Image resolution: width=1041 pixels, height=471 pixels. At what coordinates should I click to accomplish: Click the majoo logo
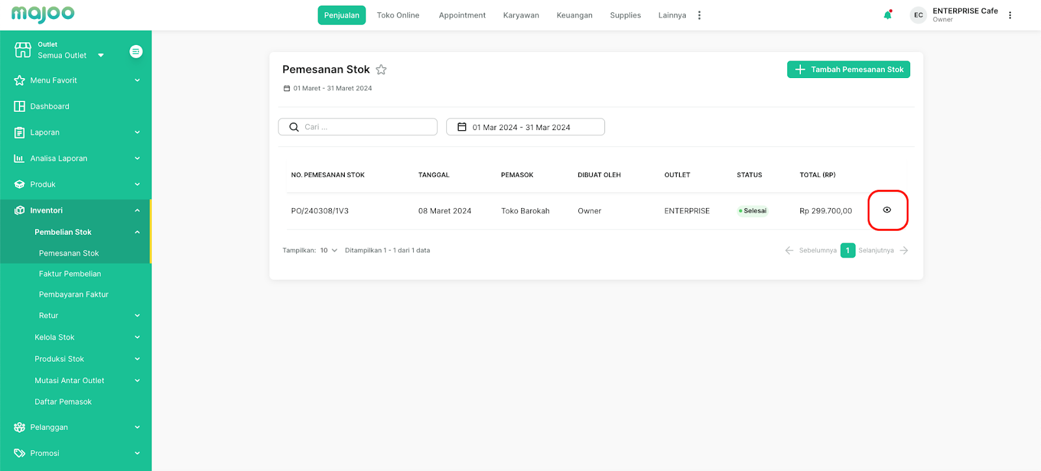(43, 14)
